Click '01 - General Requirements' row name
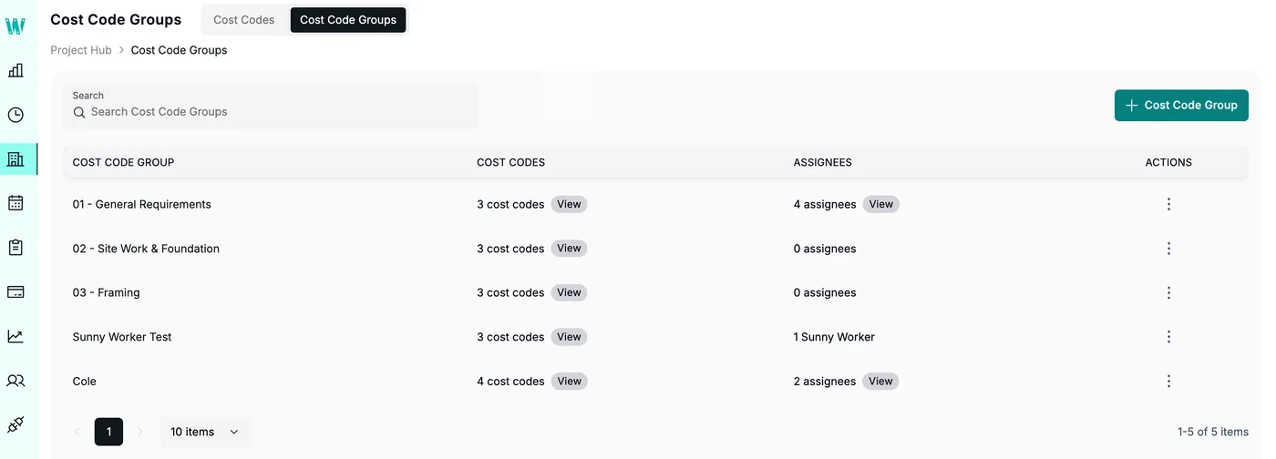Screen dimensions: 1276x459 click(141, 204)
